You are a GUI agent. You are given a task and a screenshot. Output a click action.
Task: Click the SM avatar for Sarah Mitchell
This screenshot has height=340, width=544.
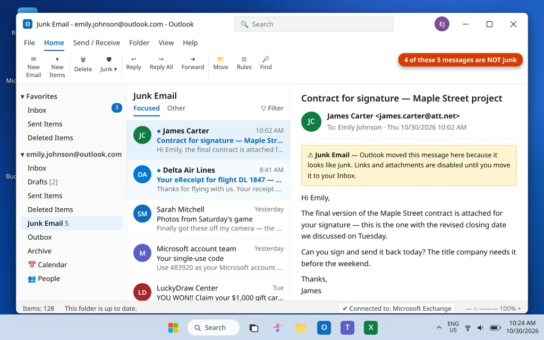pyautogui.click(x=142, y=214)
